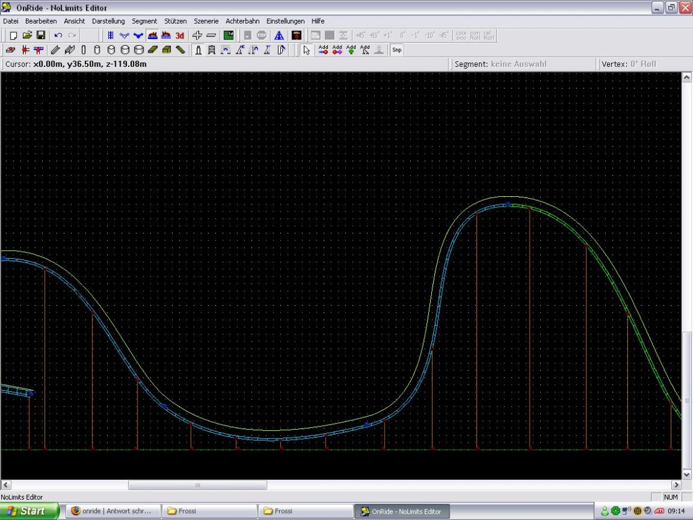
Task: Click the Windows Start button
Action: tap(29, 511)
